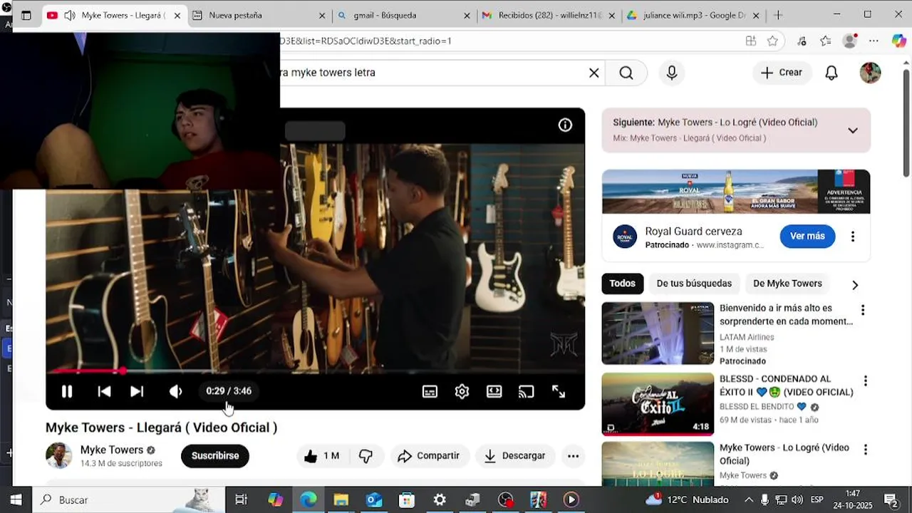Toggle subtitles on the video player
Image resolution: width=912 pixels, height=513 pixels.
point(430,391)
